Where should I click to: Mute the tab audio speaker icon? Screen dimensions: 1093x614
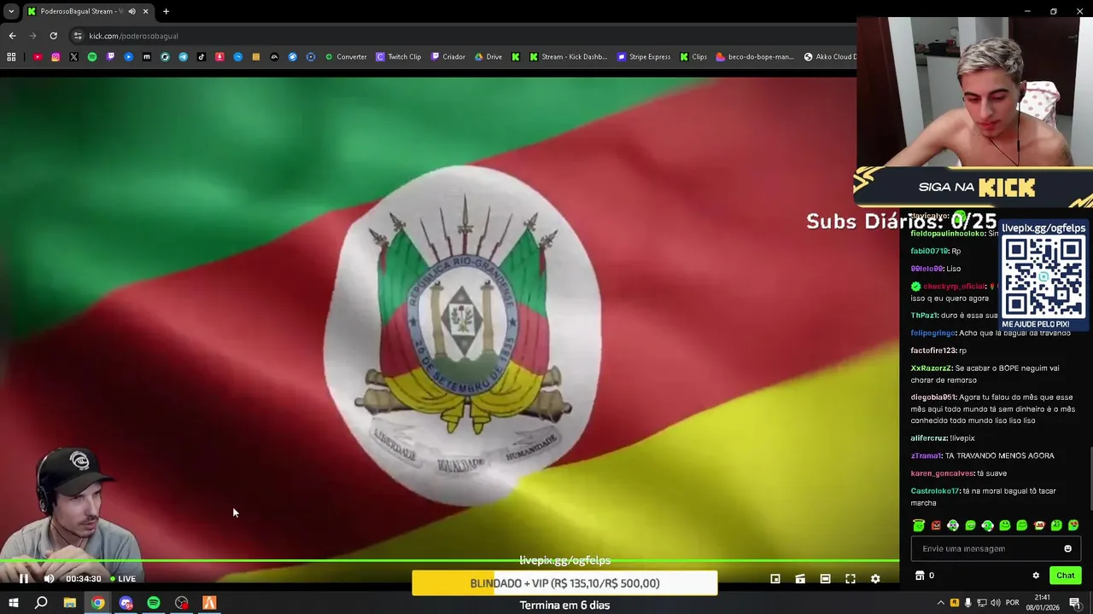click(x=132, y=11)
